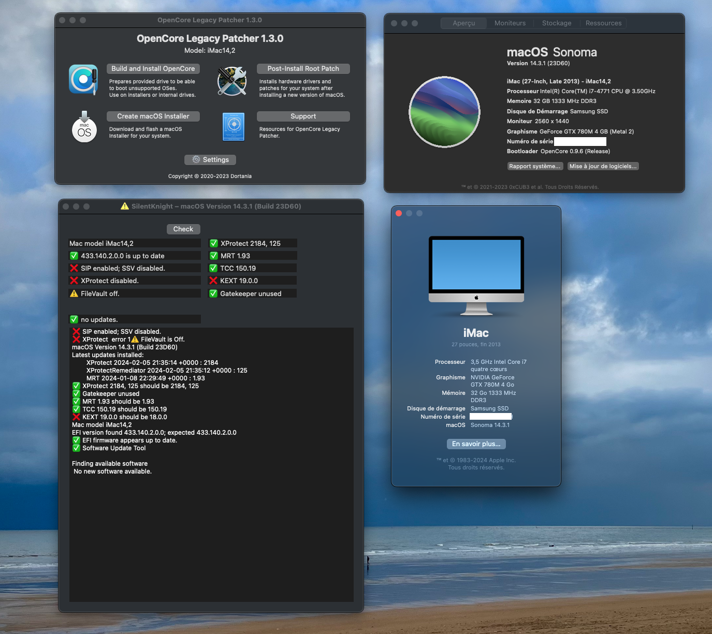
Task: Click 'Model: iMac14,2' text in OpenCore Patcher
Action: tap(210, 51)
